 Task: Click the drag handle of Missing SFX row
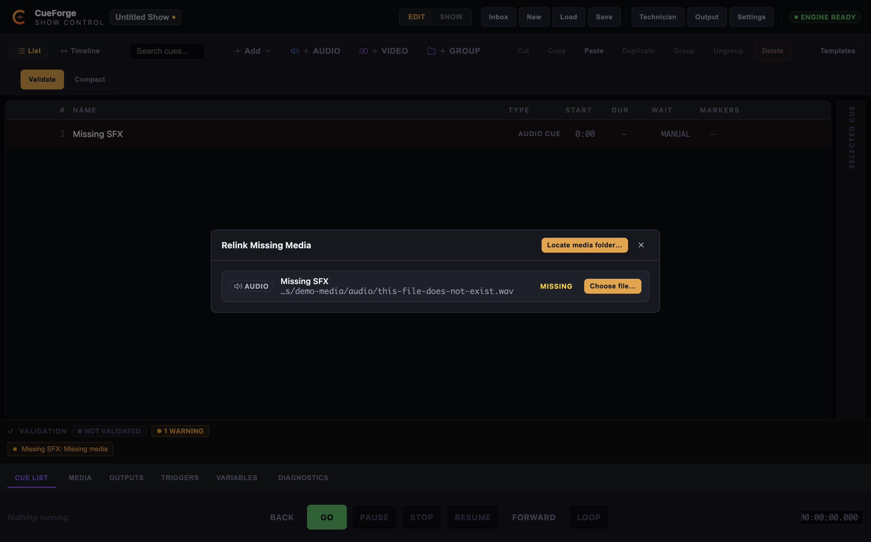click(24, 134)
